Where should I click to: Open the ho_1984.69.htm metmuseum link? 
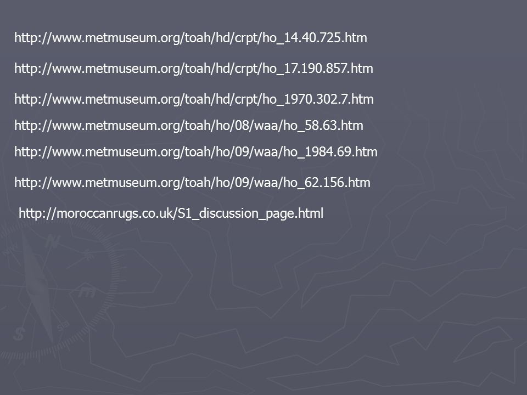pos(195,152)
